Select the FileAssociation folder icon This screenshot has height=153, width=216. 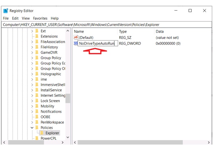tap(37, 42)
